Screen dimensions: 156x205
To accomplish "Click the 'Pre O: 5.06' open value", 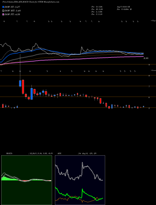I will pos(97,7).
